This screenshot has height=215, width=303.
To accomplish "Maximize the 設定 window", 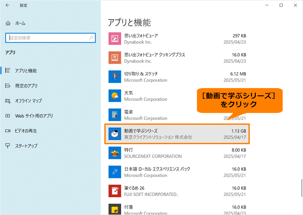I will (281, 5).
